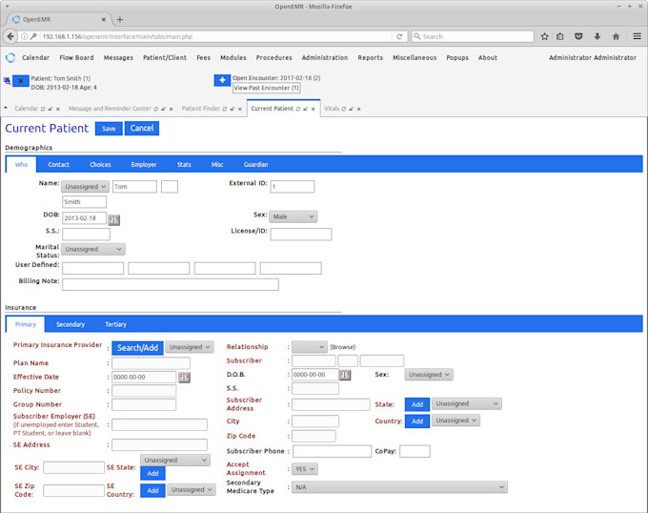The height and width of the screenshot is (513, 648).
Task: Open the insurance Effective Date calendar icon
Action: pyautogui.click(x=184, y=378)
